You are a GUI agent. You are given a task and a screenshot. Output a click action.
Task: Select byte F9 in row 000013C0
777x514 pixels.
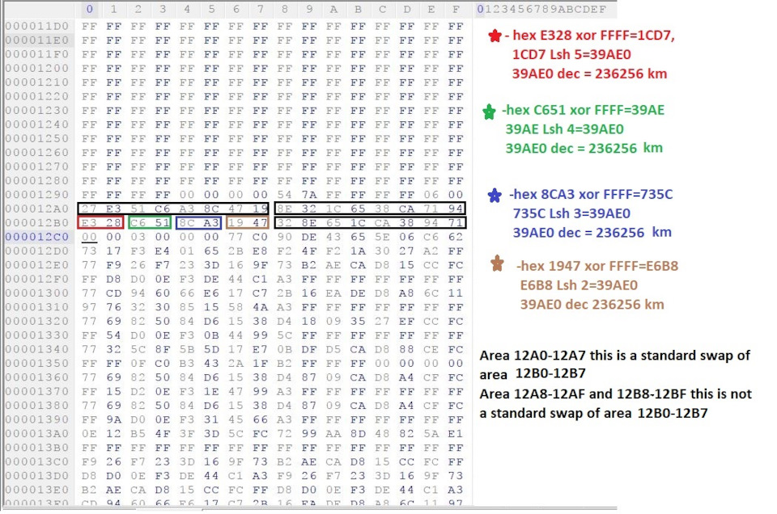89,461
